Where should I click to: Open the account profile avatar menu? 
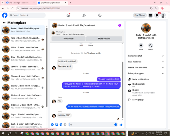(163, 15)
